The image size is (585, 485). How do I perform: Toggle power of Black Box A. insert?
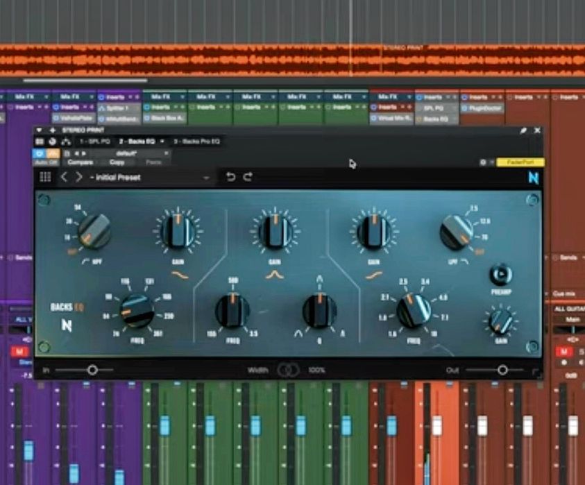click(146, 118)
